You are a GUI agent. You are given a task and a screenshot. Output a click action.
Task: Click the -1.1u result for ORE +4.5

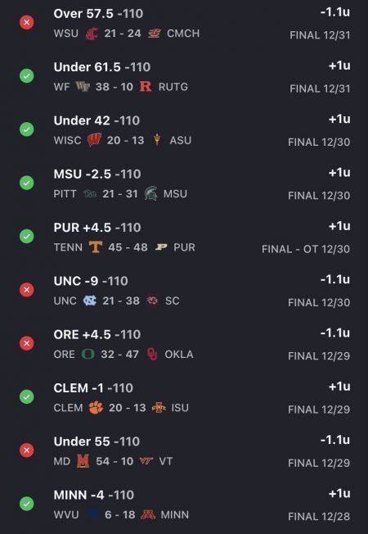335,333
